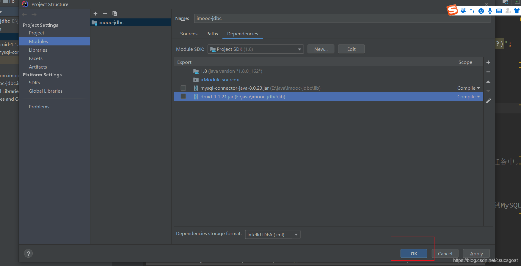Open Problems section
The height and width of the screenshot is (266, 521).
pyautogui.click(x=39, y=107)
